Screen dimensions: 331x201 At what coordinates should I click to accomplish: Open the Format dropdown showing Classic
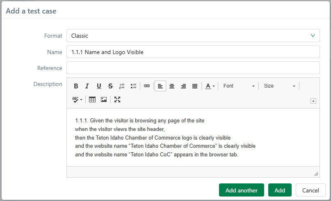(193, 36)
